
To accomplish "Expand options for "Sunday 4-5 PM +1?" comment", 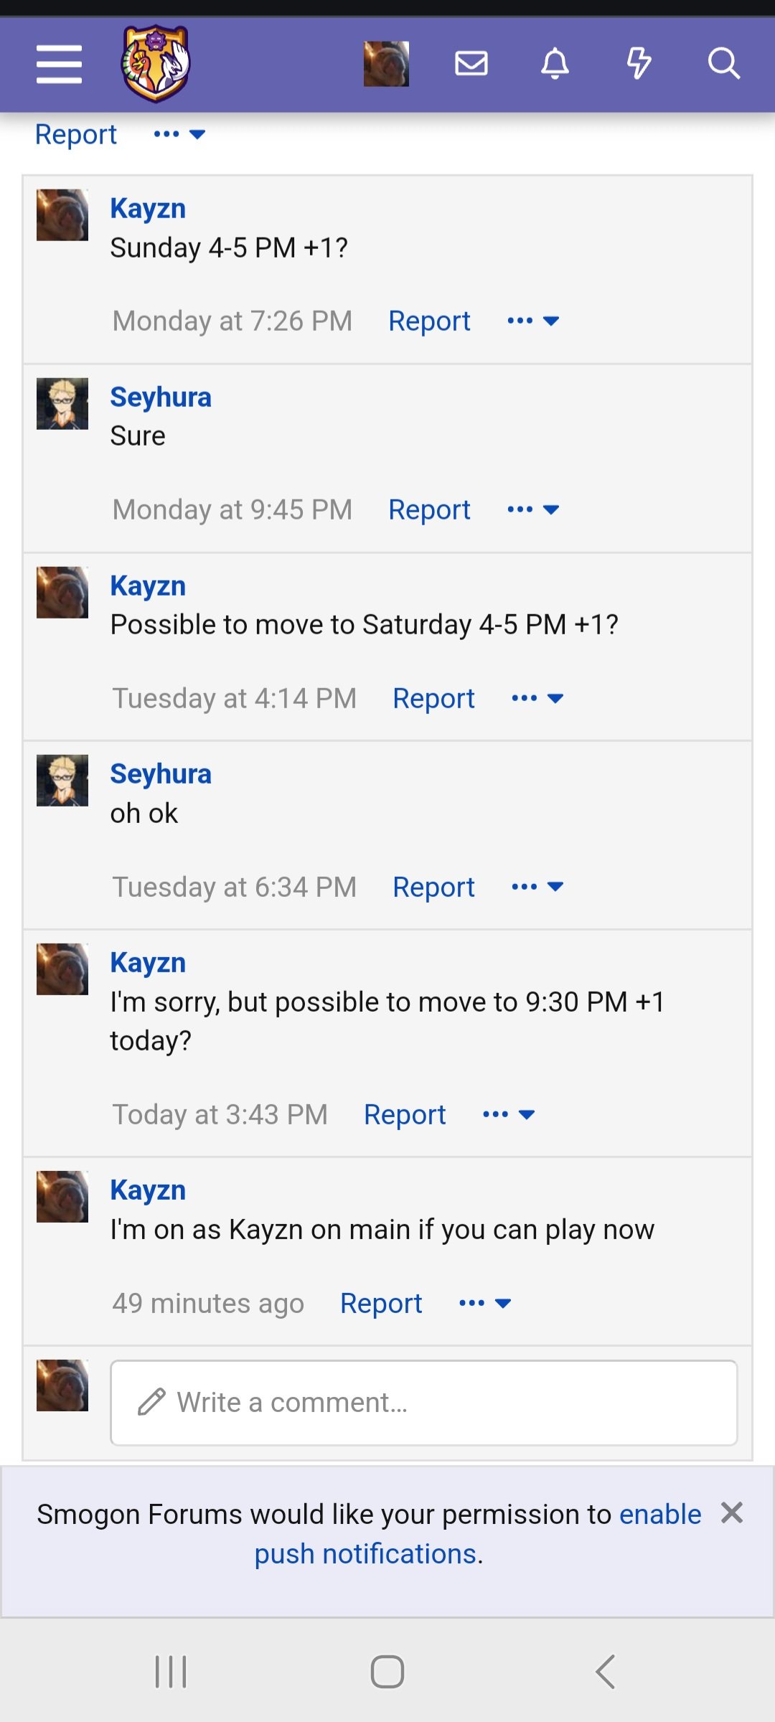I will [533, 321].
